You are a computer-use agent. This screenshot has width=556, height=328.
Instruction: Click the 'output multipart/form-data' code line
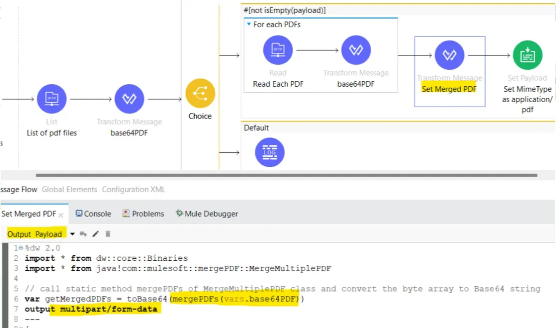click(x=91, y=309)
